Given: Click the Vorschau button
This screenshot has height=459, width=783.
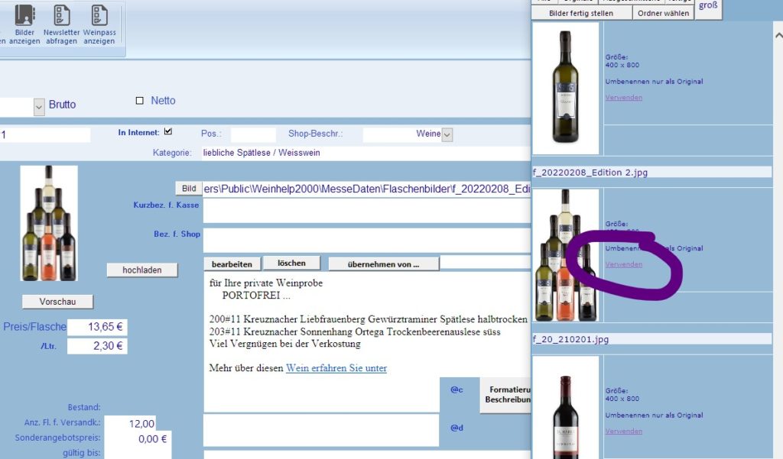Looking at the screenshot, I should (x=57, y=302).
